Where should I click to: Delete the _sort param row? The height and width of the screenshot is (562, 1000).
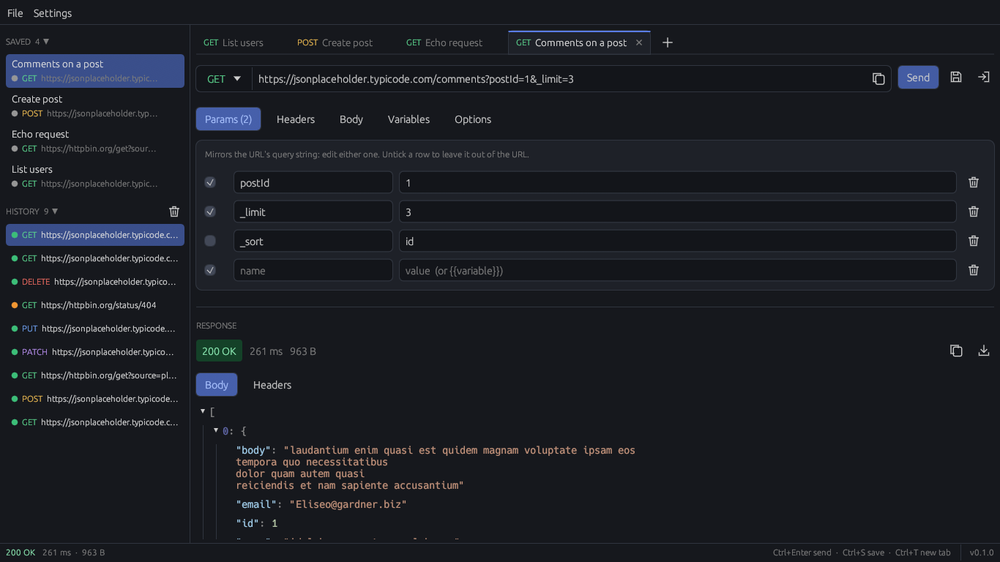point(974,241)
